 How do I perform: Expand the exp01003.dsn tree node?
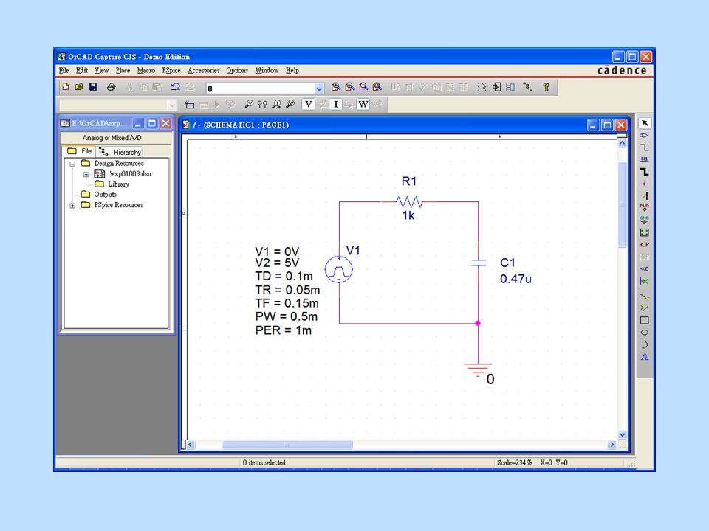tap(86, 174)
